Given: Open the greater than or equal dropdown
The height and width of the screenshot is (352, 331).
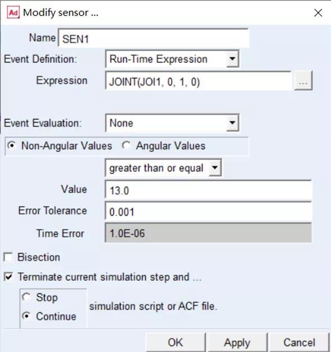Looking at the screenshot, I should tap(215, 168).
